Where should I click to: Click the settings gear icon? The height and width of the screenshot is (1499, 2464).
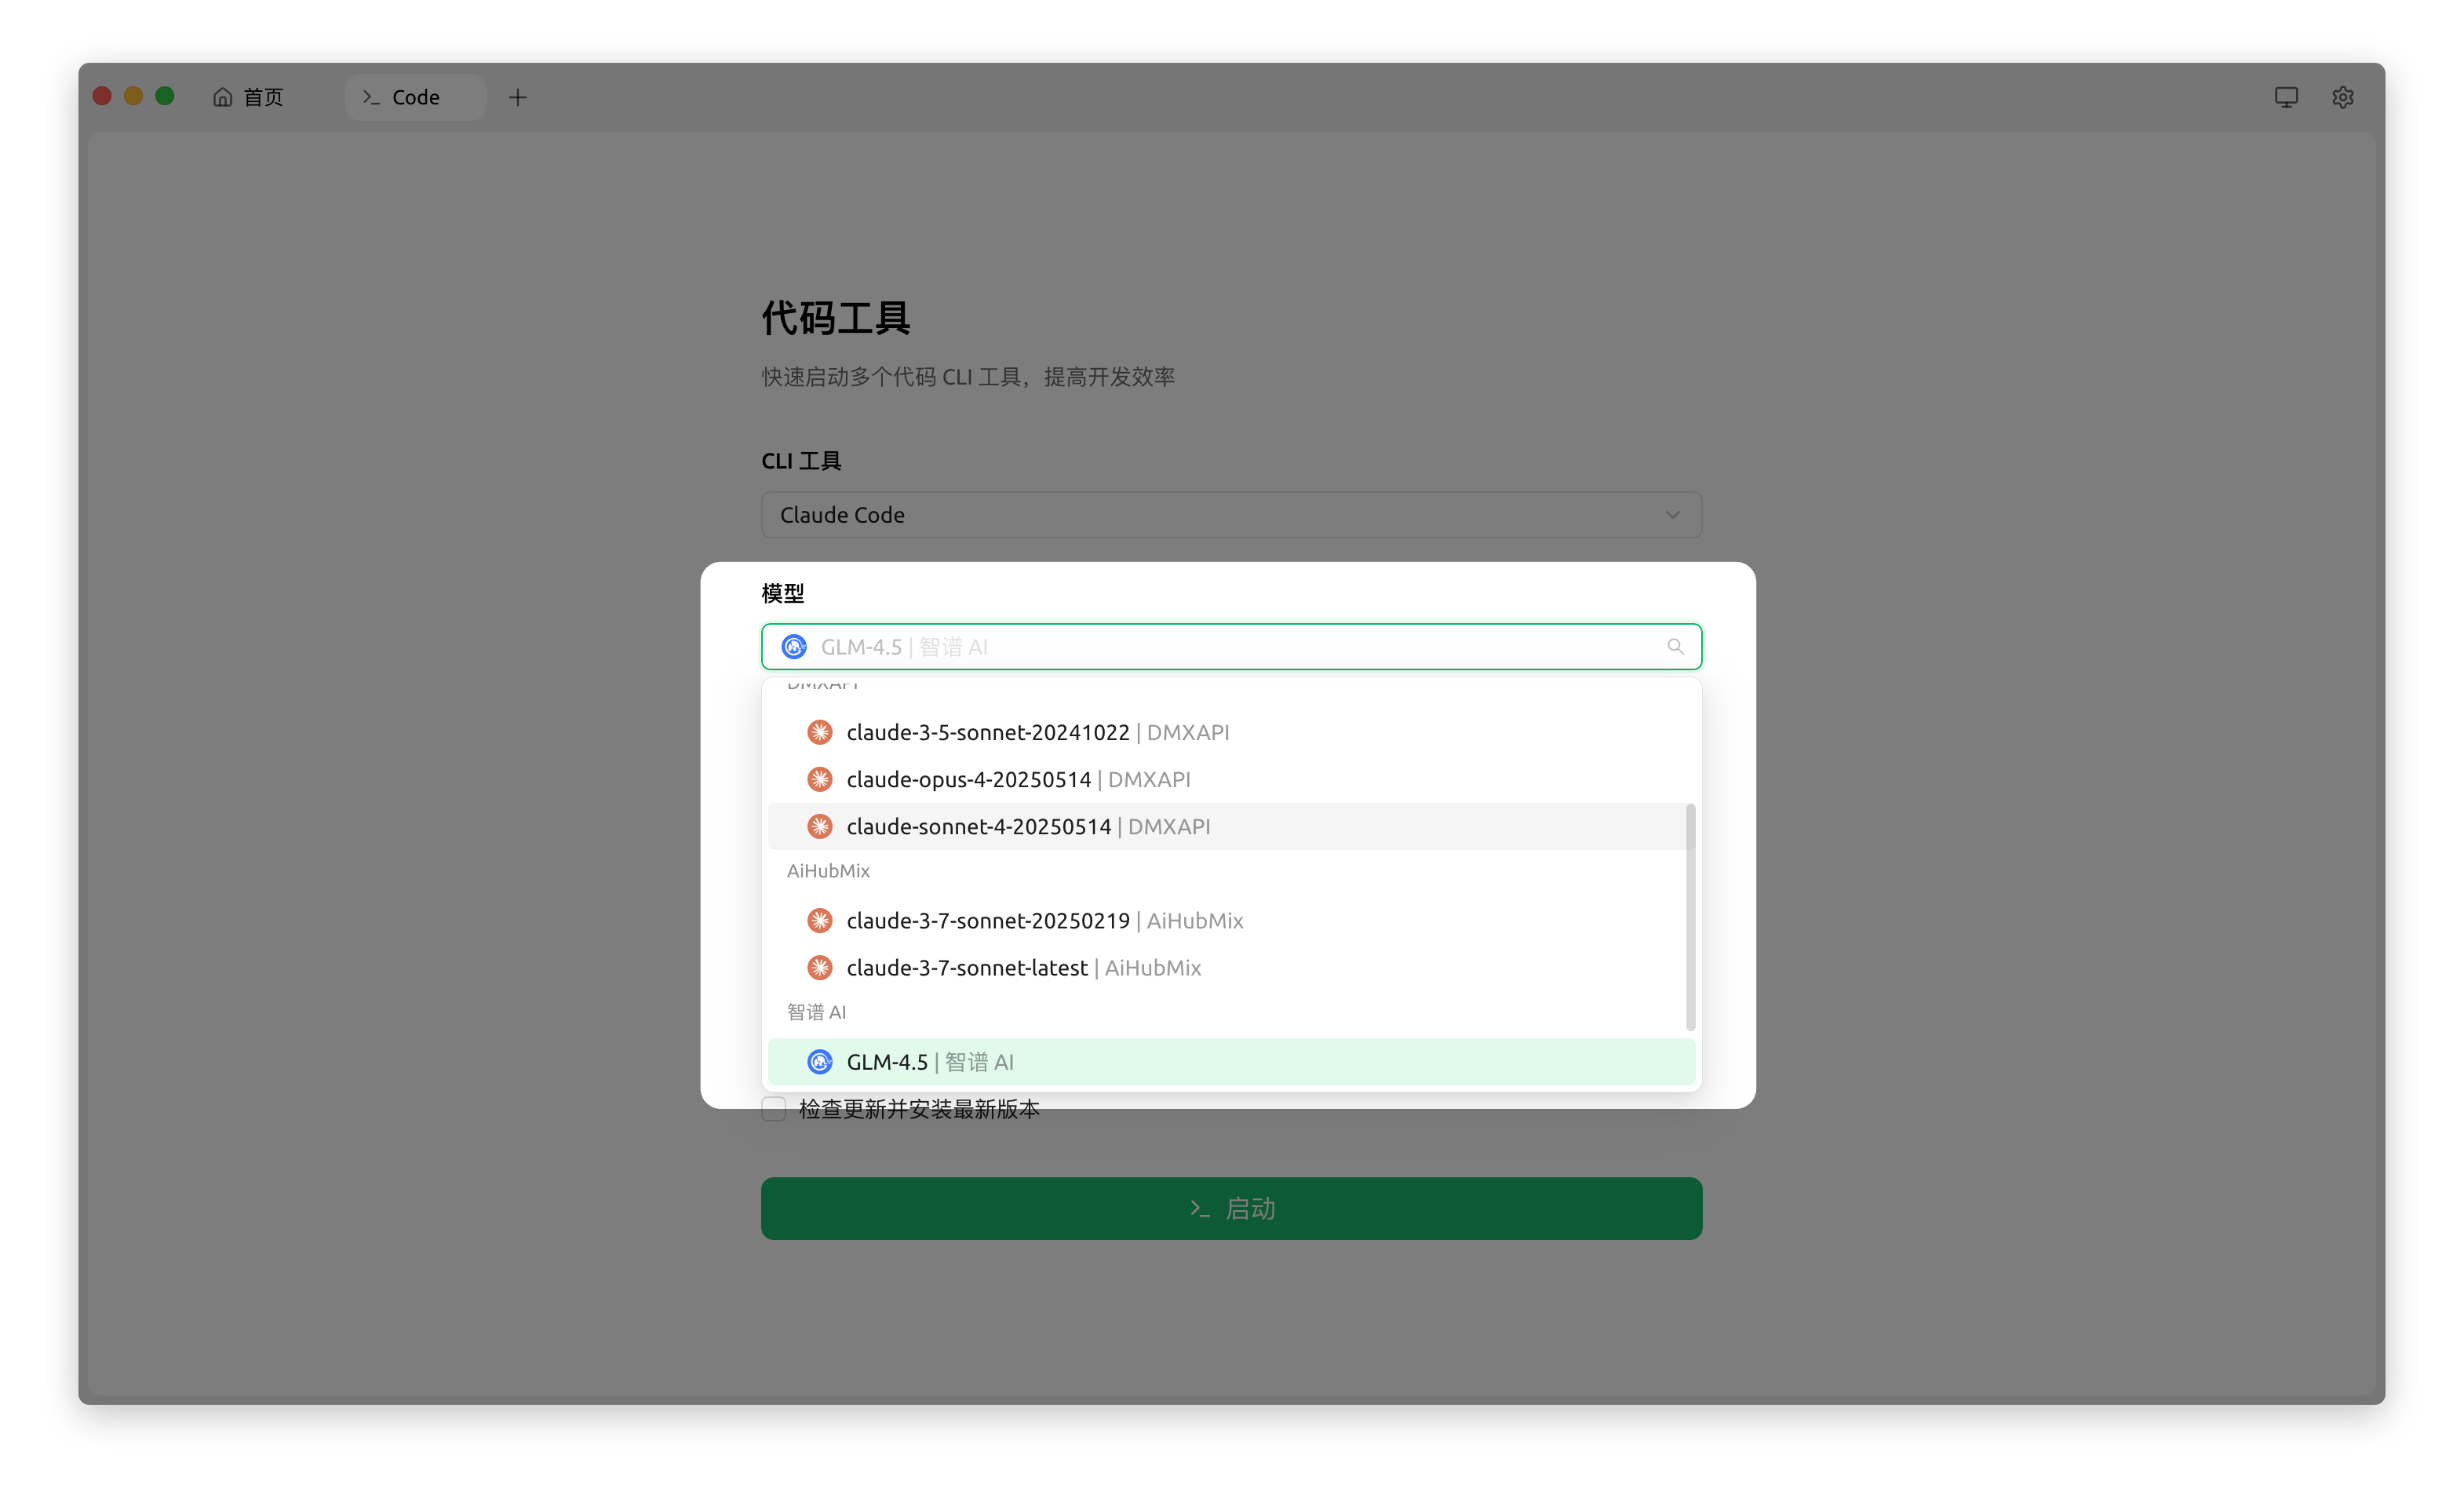pyautogui.click(x=2342, y=97)
